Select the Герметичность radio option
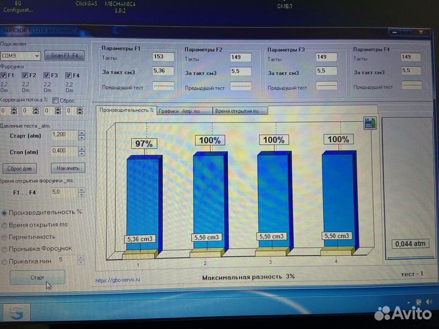 [5, 236]
